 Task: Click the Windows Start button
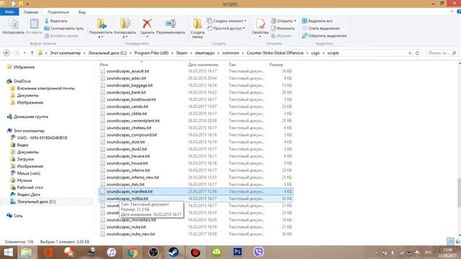pyautogui.click(x=8, y=253)
